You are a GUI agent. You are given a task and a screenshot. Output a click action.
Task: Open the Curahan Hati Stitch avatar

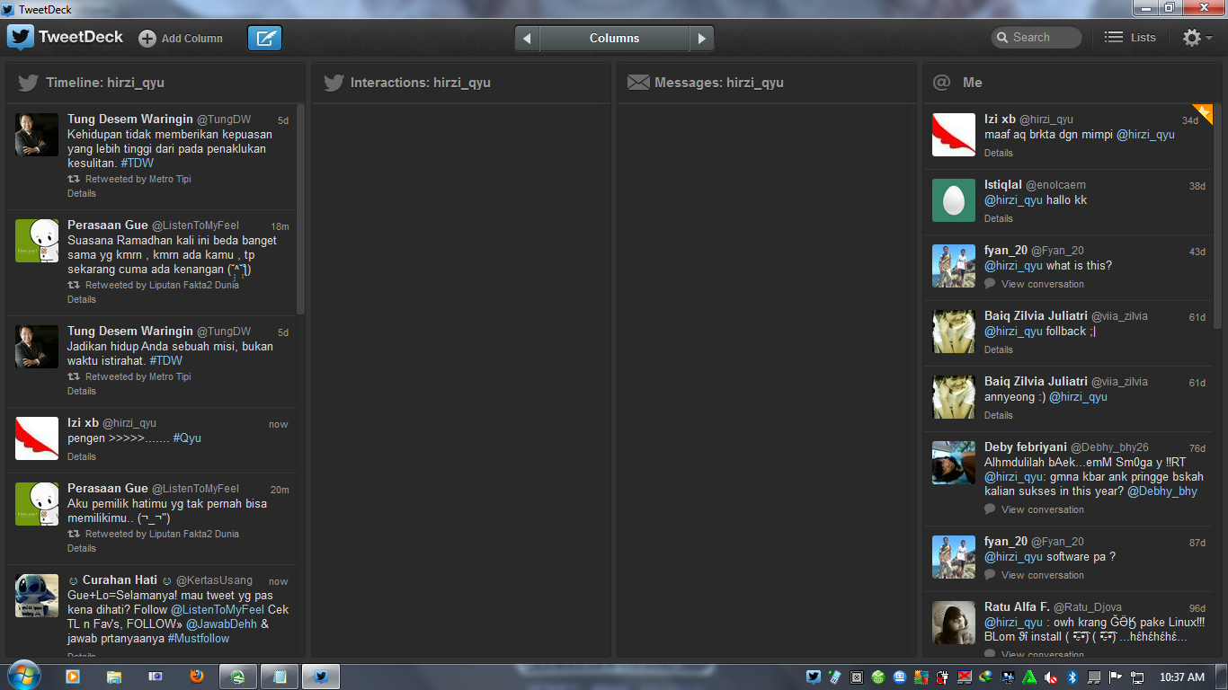click(37, 596)
